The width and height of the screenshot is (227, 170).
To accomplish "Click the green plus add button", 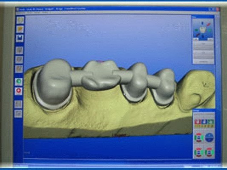I will point(19,82).
